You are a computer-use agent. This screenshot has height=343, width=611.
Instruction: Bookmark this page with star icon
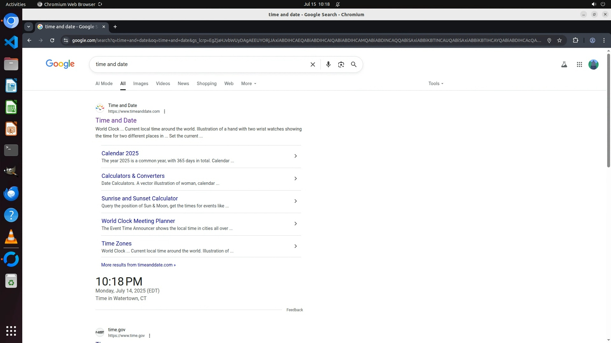tap(559, 40)
